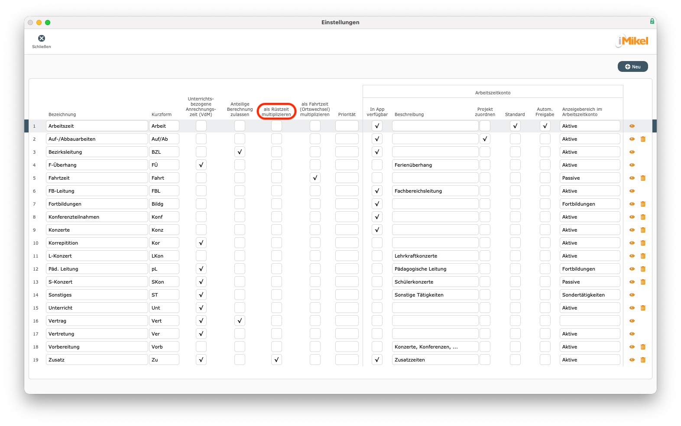Image resolution: width=681 pixels, height=426 pixels.
Task: Delete Zusatz row with trash icon
Action: click(643, 360)
